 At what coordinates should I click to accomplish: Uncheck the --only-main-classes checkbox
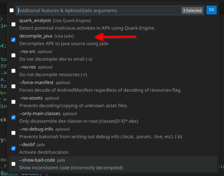pyautogui.click(x=13, y=117)
